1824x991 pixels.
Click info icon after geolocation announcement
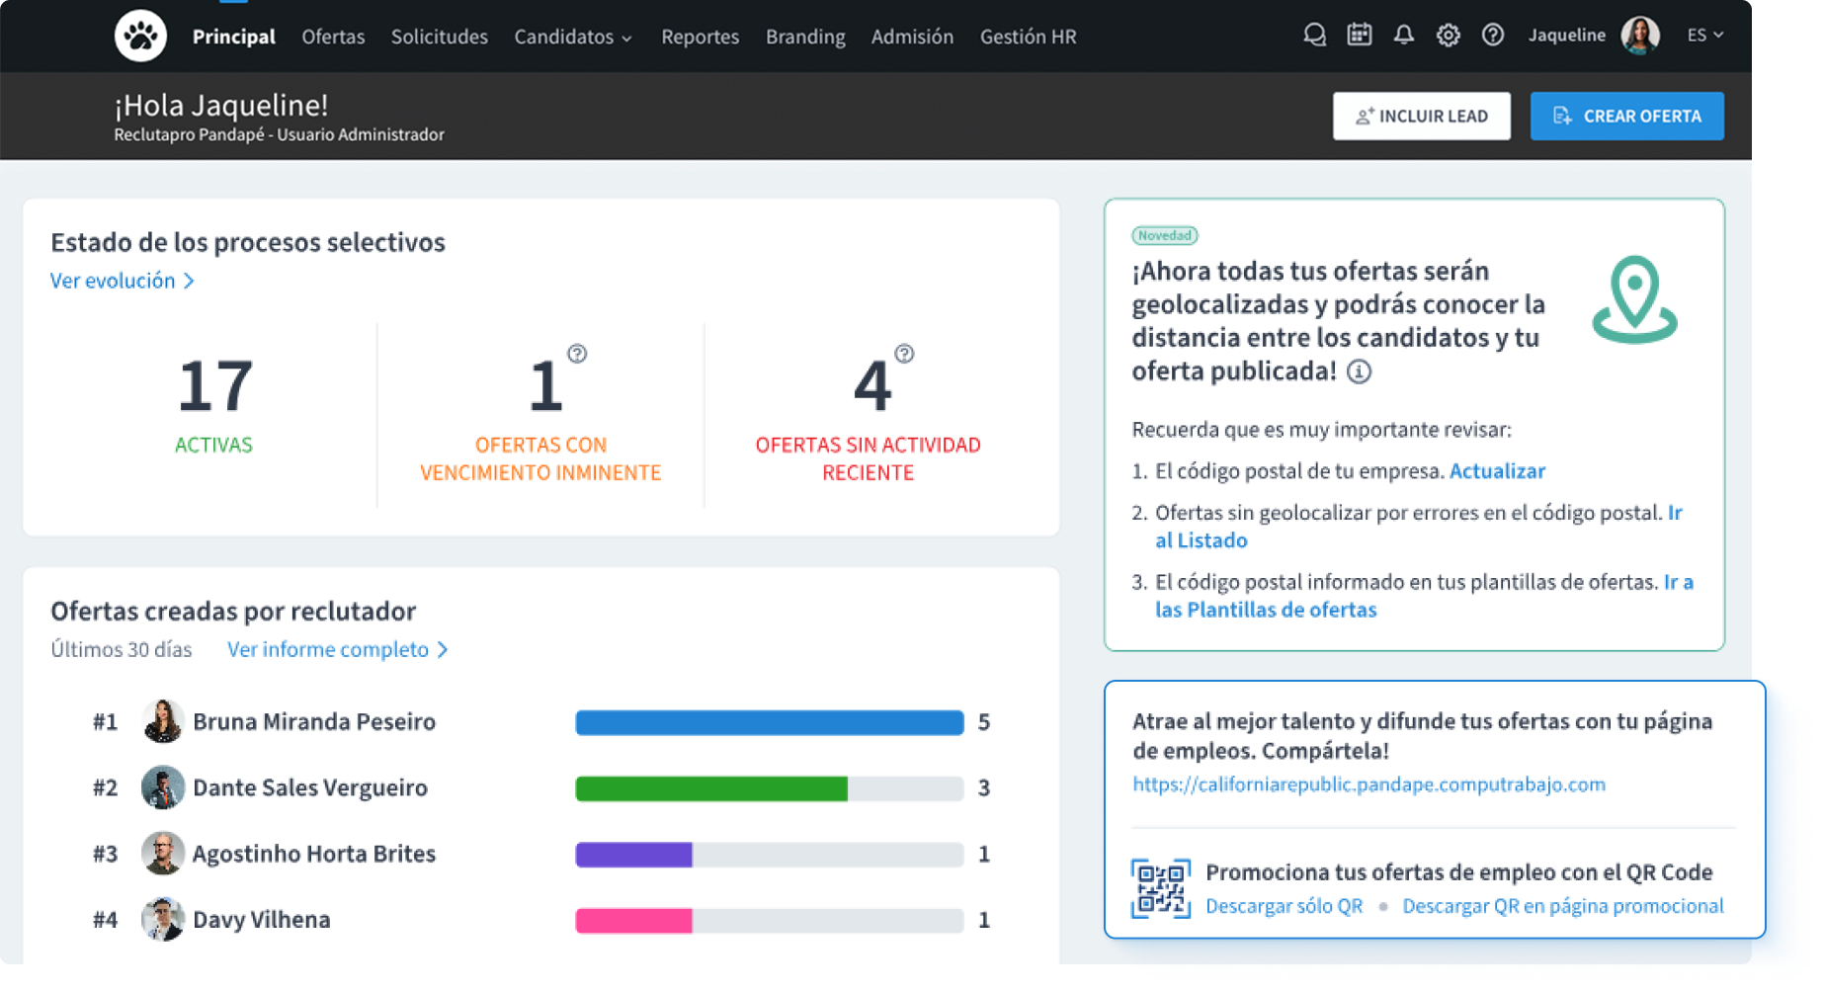[x=1360, y=372]
